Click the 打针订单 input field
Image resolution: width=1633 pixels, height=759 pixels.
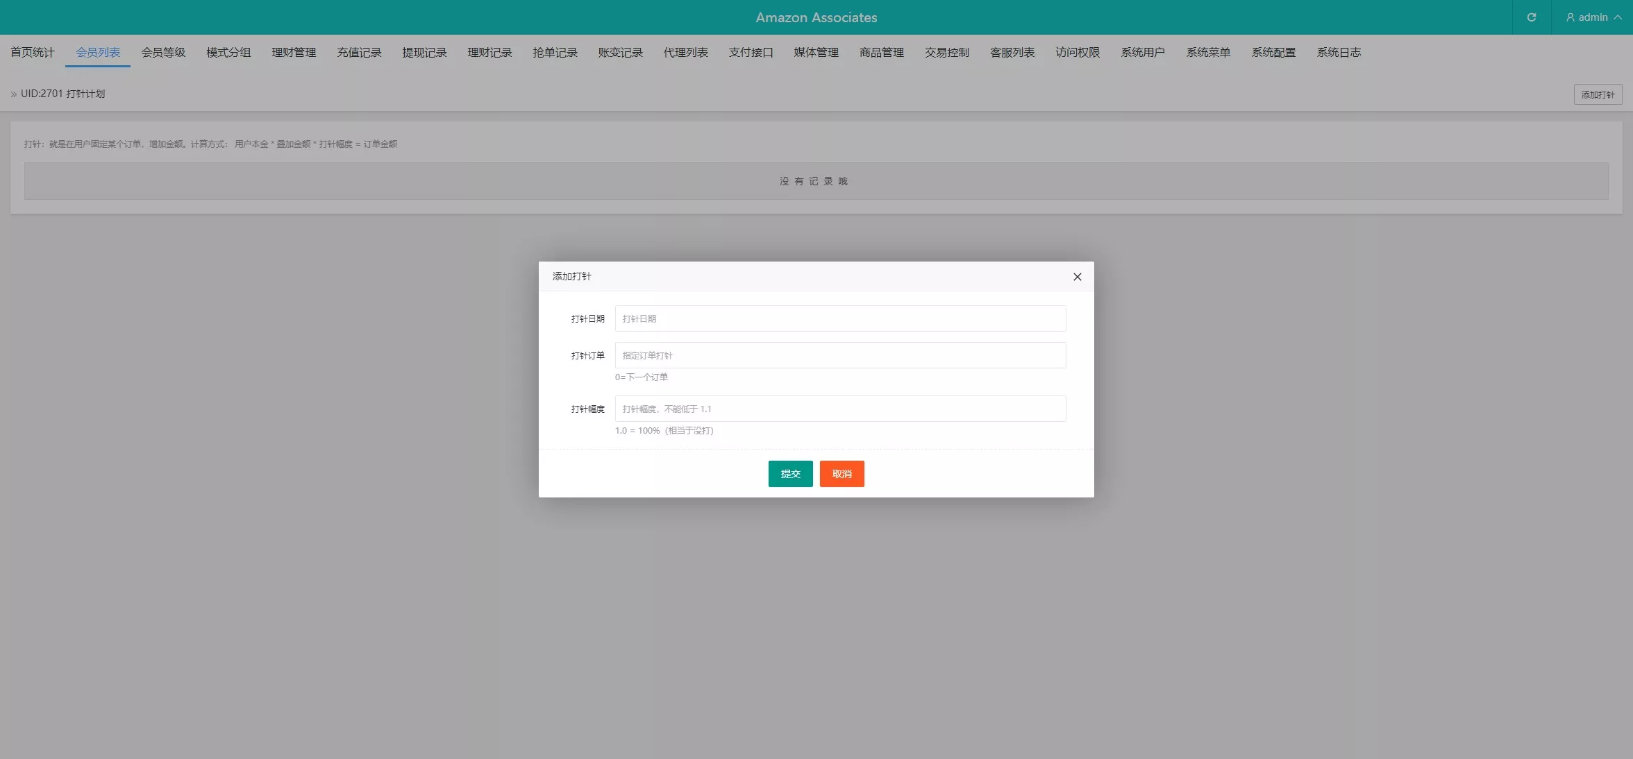click(x=840, y=355)
